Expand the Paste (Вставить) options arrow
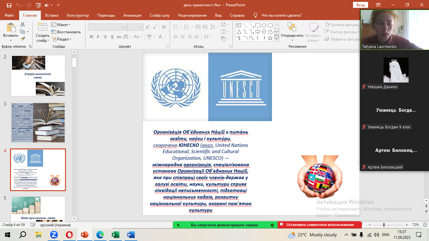 coord(11,40)
